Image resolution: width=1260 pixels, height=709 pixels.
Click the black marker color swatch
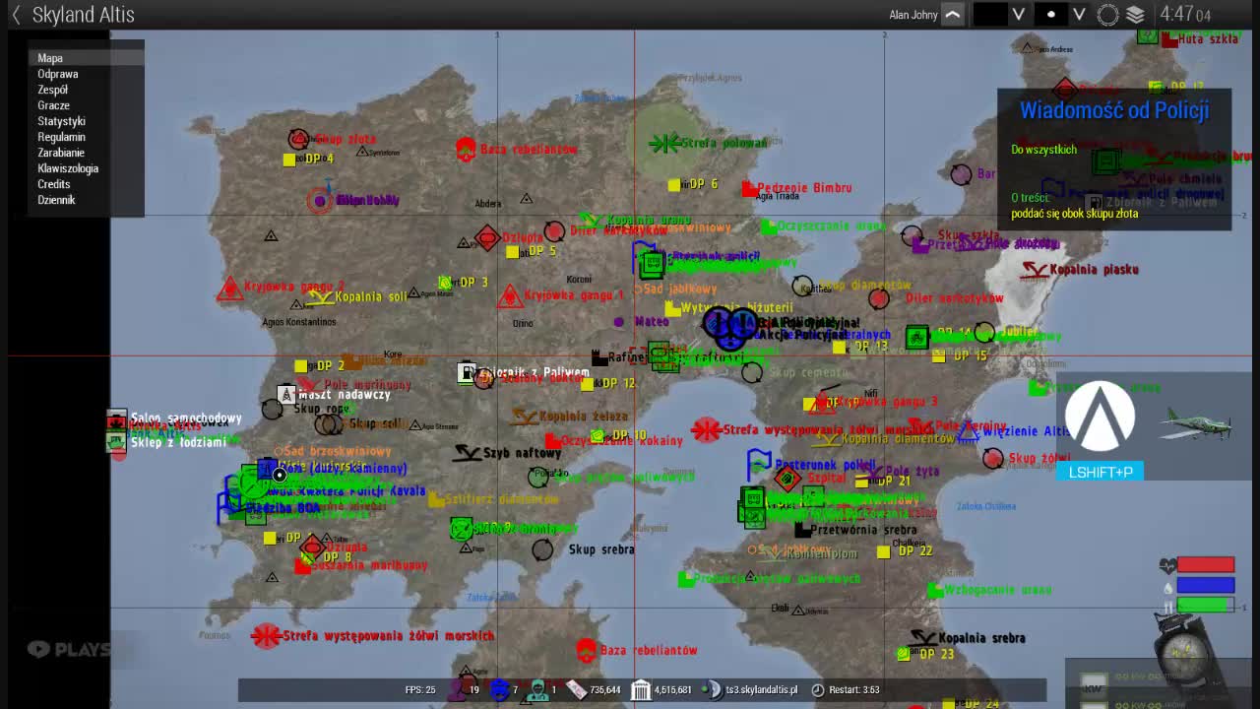[x=990, y=15]
